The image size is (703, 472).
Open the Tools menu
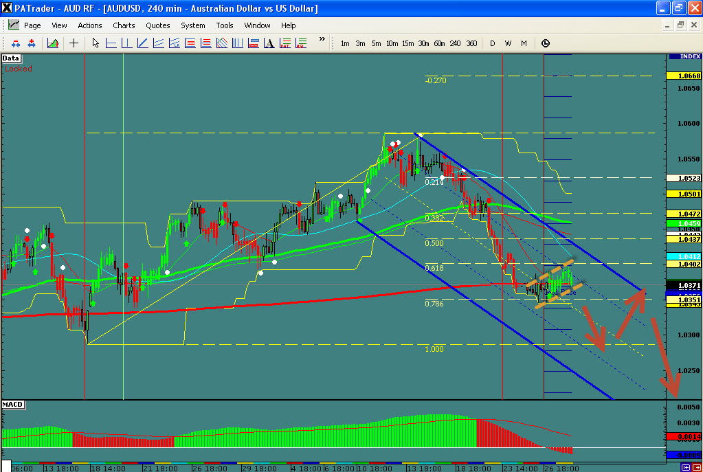[x=225, y=25]
